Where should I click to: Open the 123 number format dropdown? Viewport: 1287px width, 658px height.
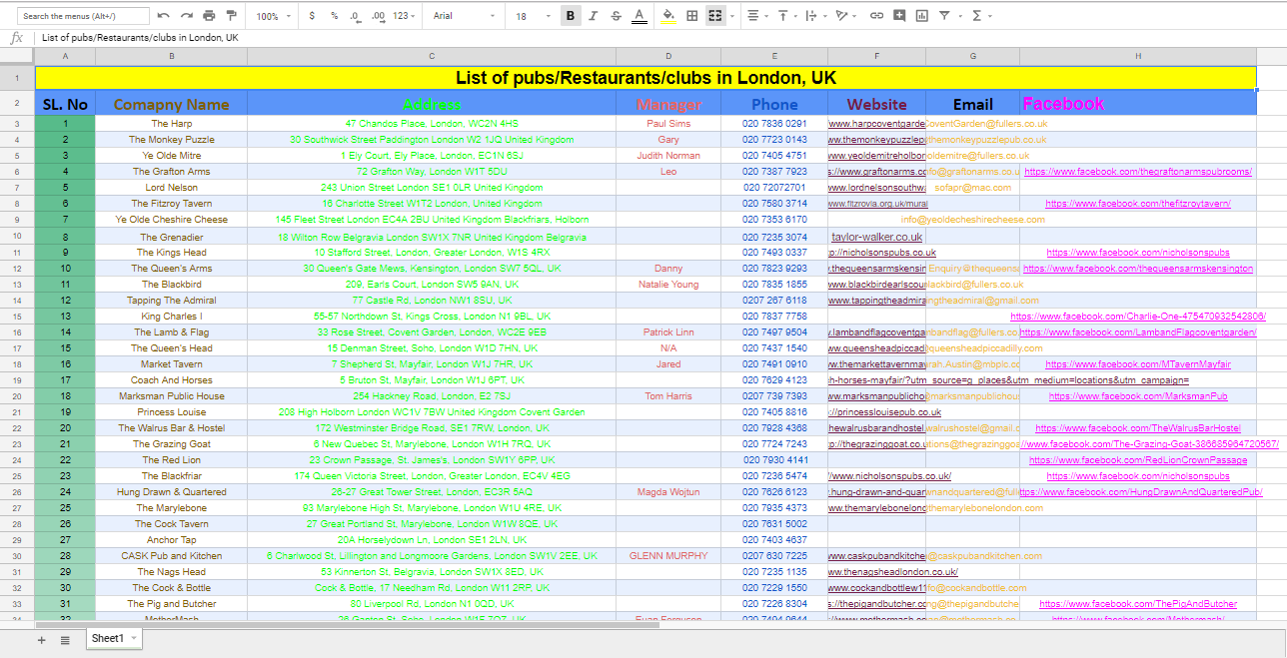tap(402, 15)
